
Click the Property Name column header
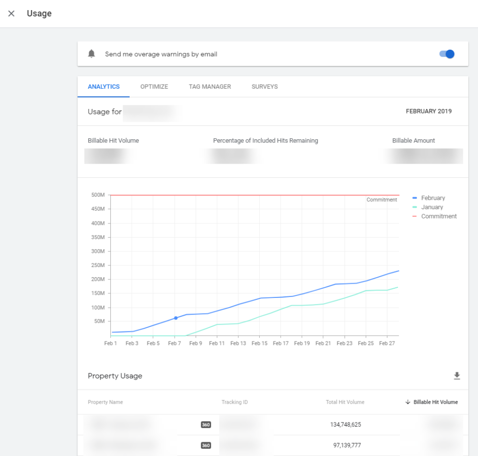click(x=105, y=402)
